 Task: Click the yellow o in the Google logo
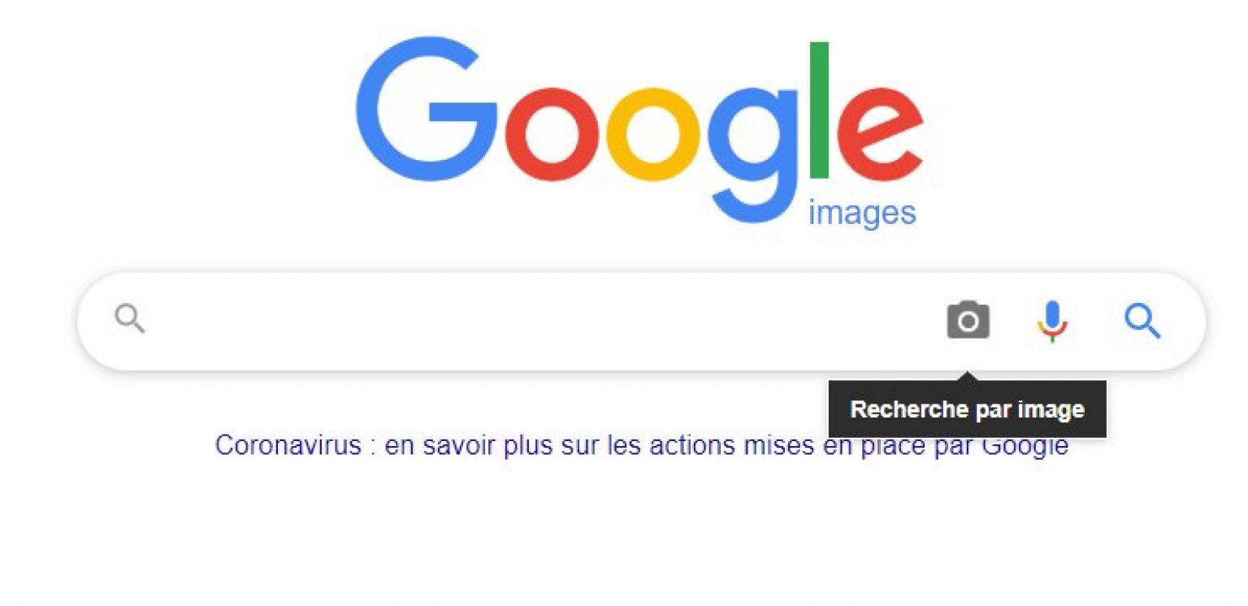[x=652, y=134]
